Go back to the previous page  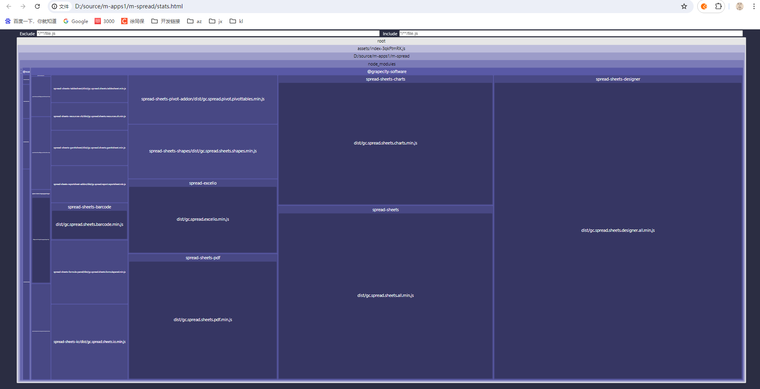[x=9, y=6]
